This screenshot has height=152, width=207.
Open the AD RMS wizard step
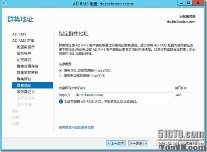pos(19,34)
